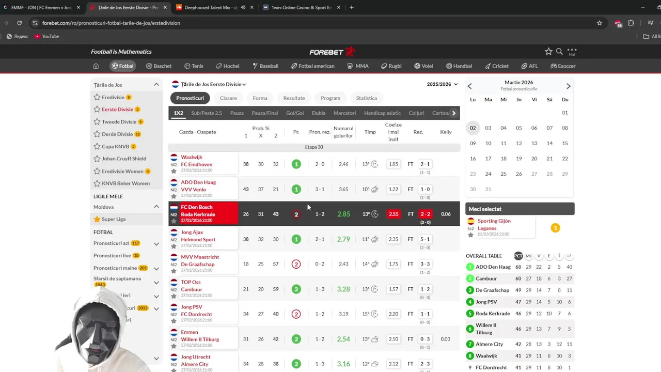This screenshot has height=372, width=661.
Task: Click the favorites star in header
Action: tap(548, 51)
